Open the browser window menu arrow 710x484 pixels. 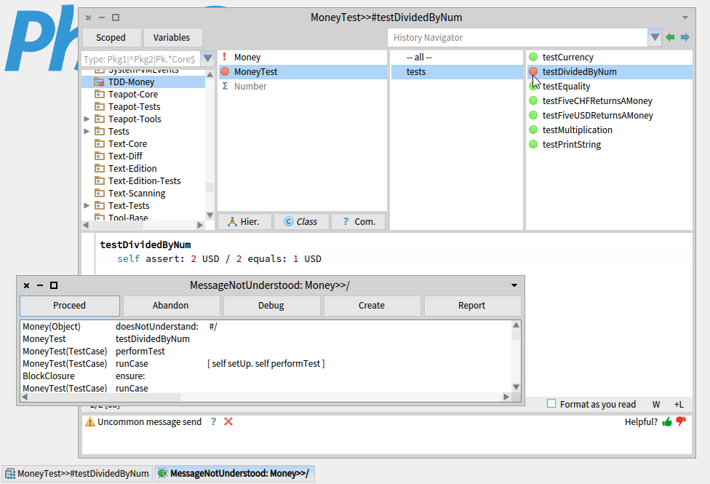coord(685,17)
